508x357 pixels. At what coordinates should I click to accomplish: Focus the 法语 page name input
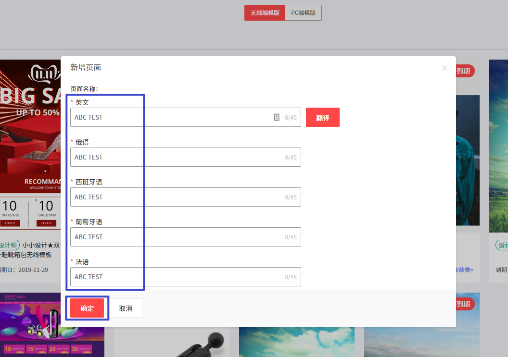coord(185,276)
